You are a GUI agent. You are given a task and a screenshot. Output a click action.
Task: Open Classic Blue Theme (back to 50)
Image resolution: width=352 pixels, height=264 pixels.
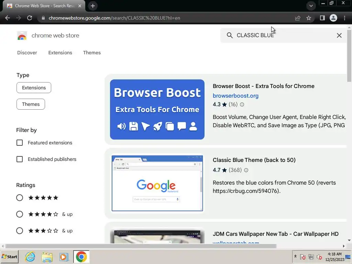point(254,160)
